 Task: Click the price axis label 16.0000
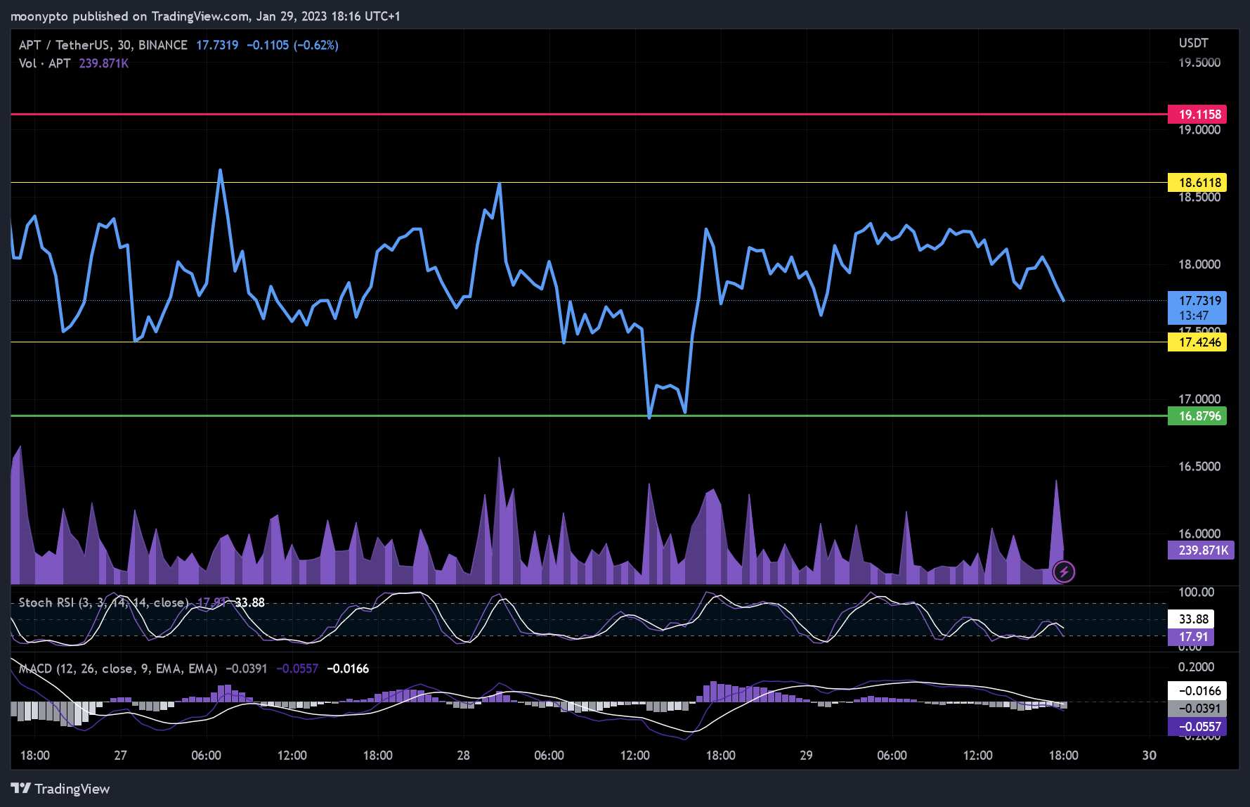click(x=1199, y=534)
